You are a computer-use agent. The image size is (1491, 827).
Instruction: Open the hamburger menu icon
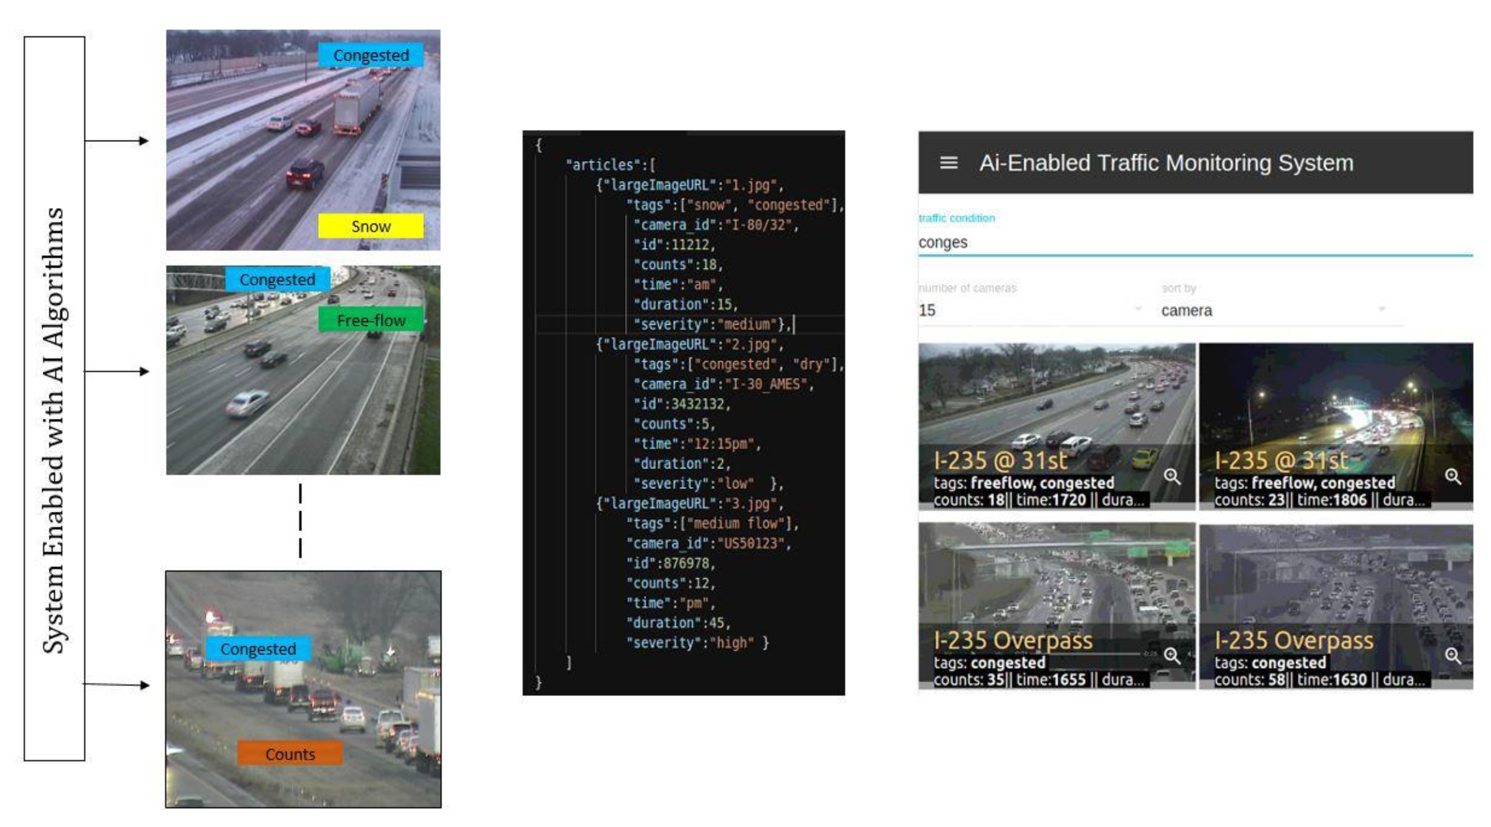click(x=948, y=163)
